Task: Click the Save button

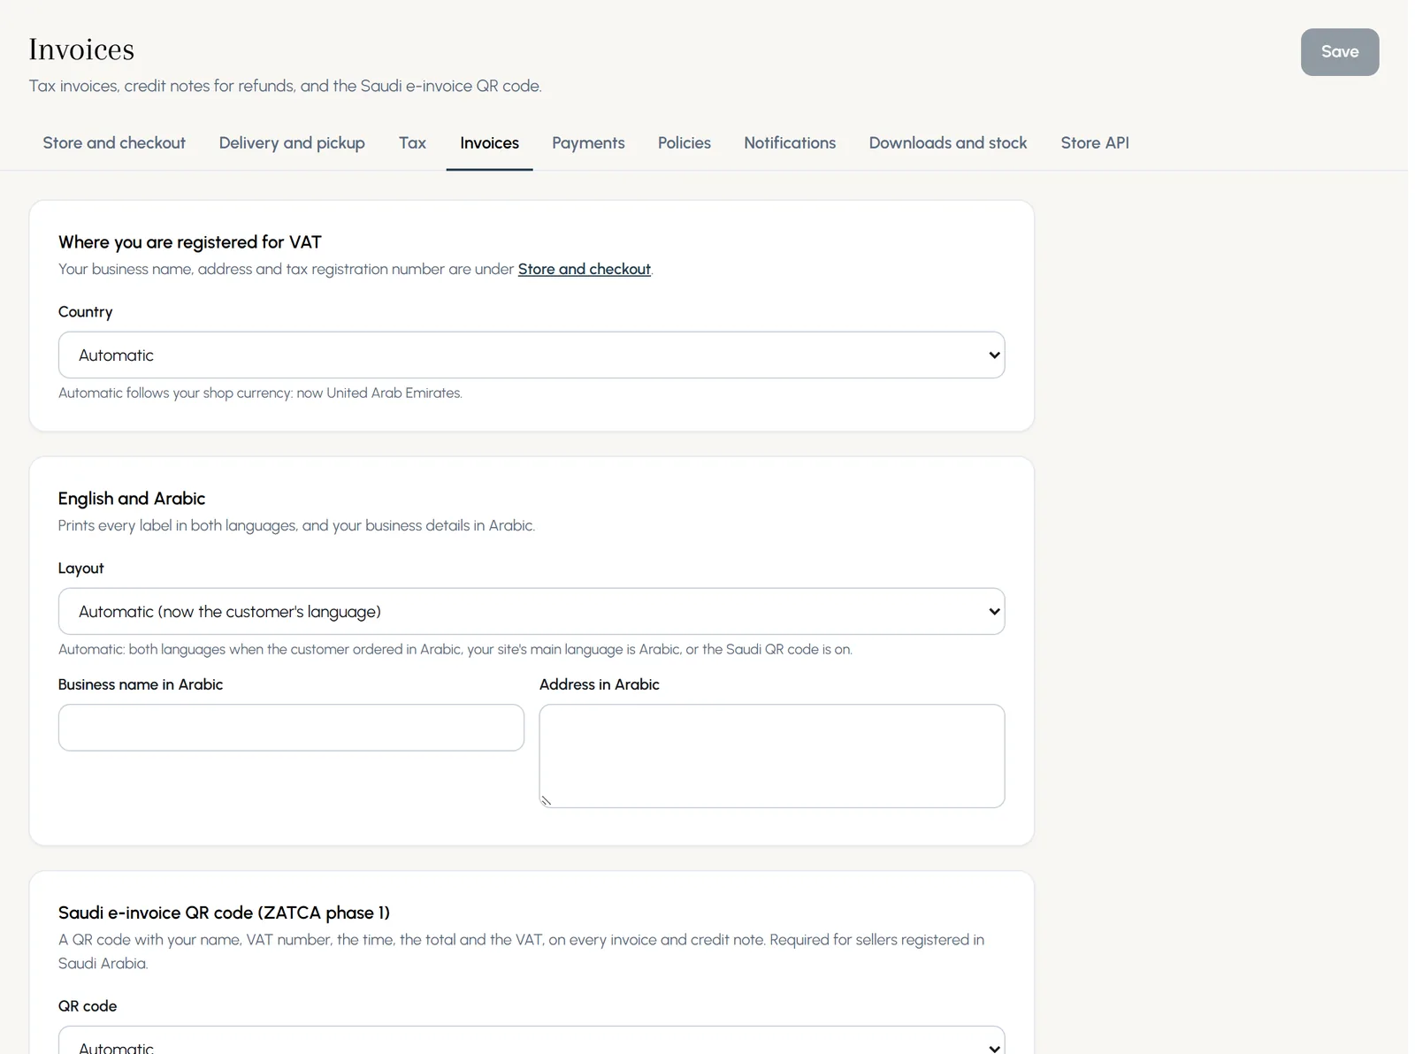Action: (x=1339, y=52)
